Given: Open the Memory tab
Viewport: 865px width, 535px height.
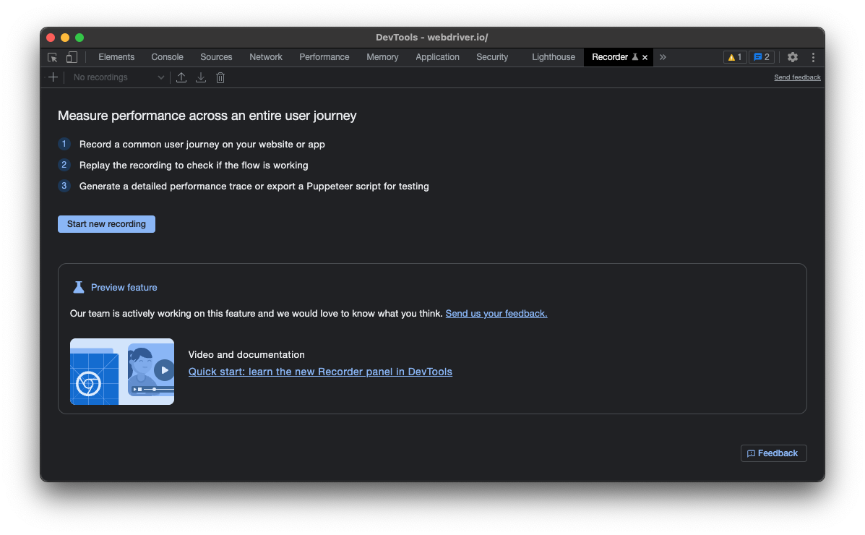Looking at the screenshot, I should point(382,57).
